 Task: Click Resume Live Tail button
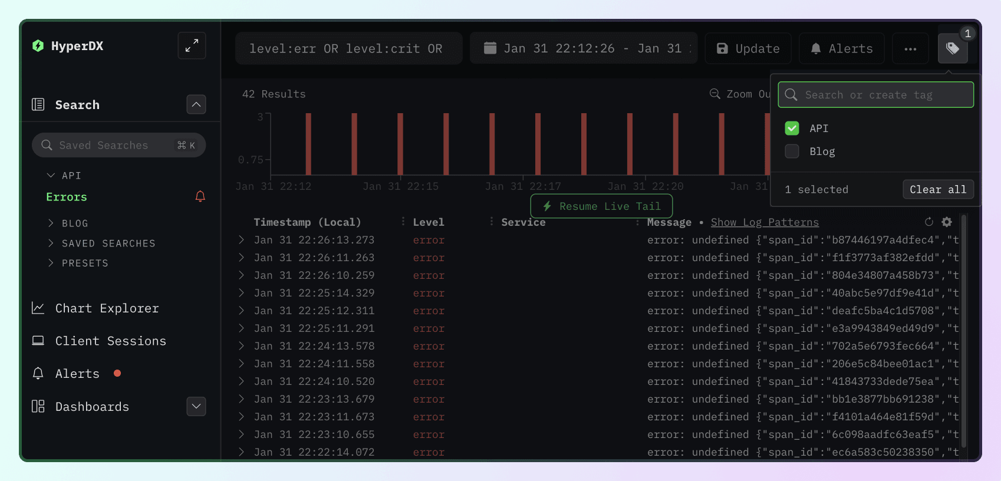601,206
